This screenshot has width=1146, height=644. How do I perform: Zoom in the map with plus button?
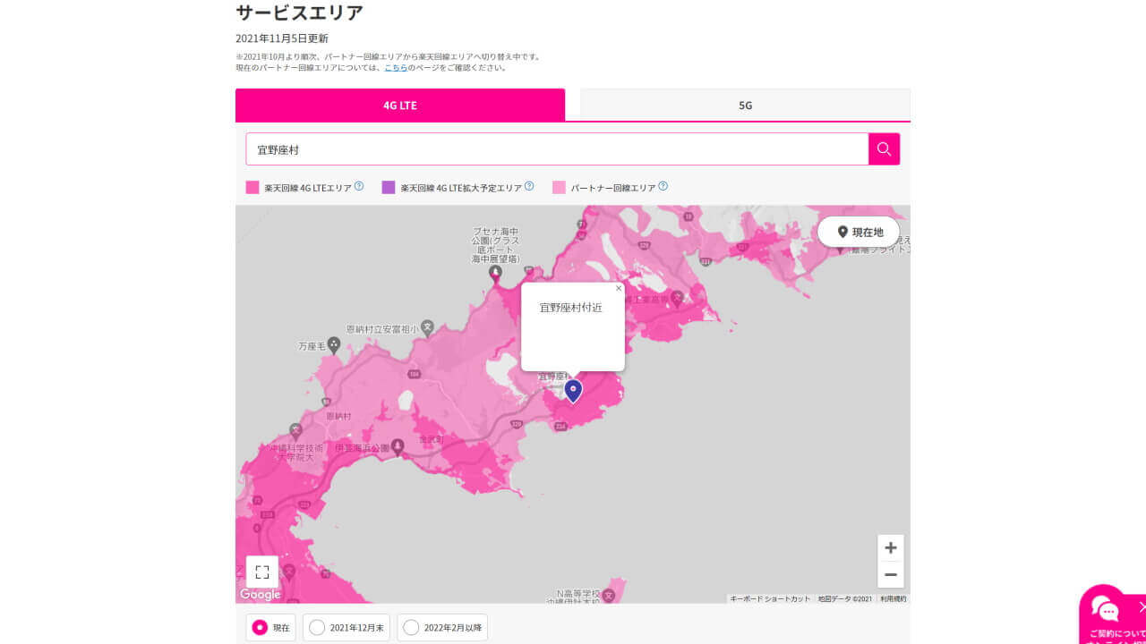[x=890, y=547]
